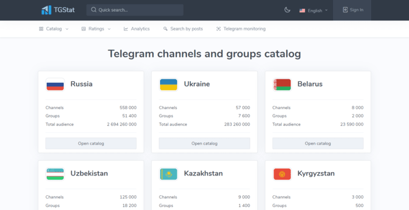Click the Sign In door icon
The image size is (409, 210).
click(x=345, y=10)
